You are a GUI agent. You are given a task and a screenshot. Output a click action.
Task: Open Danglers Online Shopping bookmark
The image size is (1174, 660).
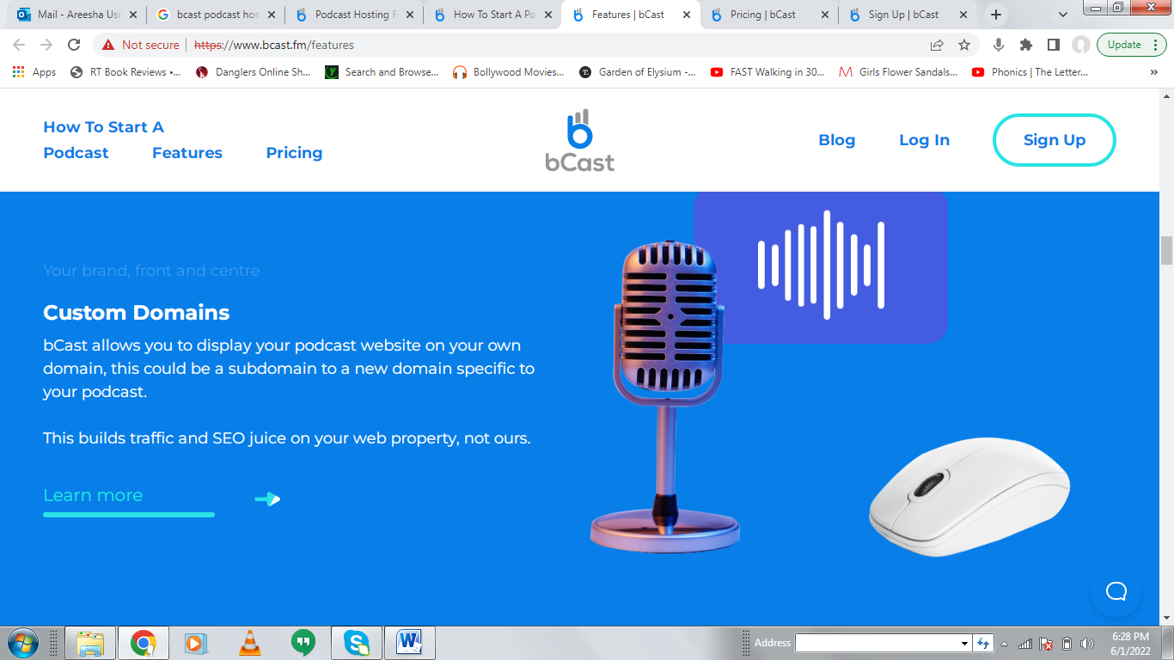click(x=254, y=72)
